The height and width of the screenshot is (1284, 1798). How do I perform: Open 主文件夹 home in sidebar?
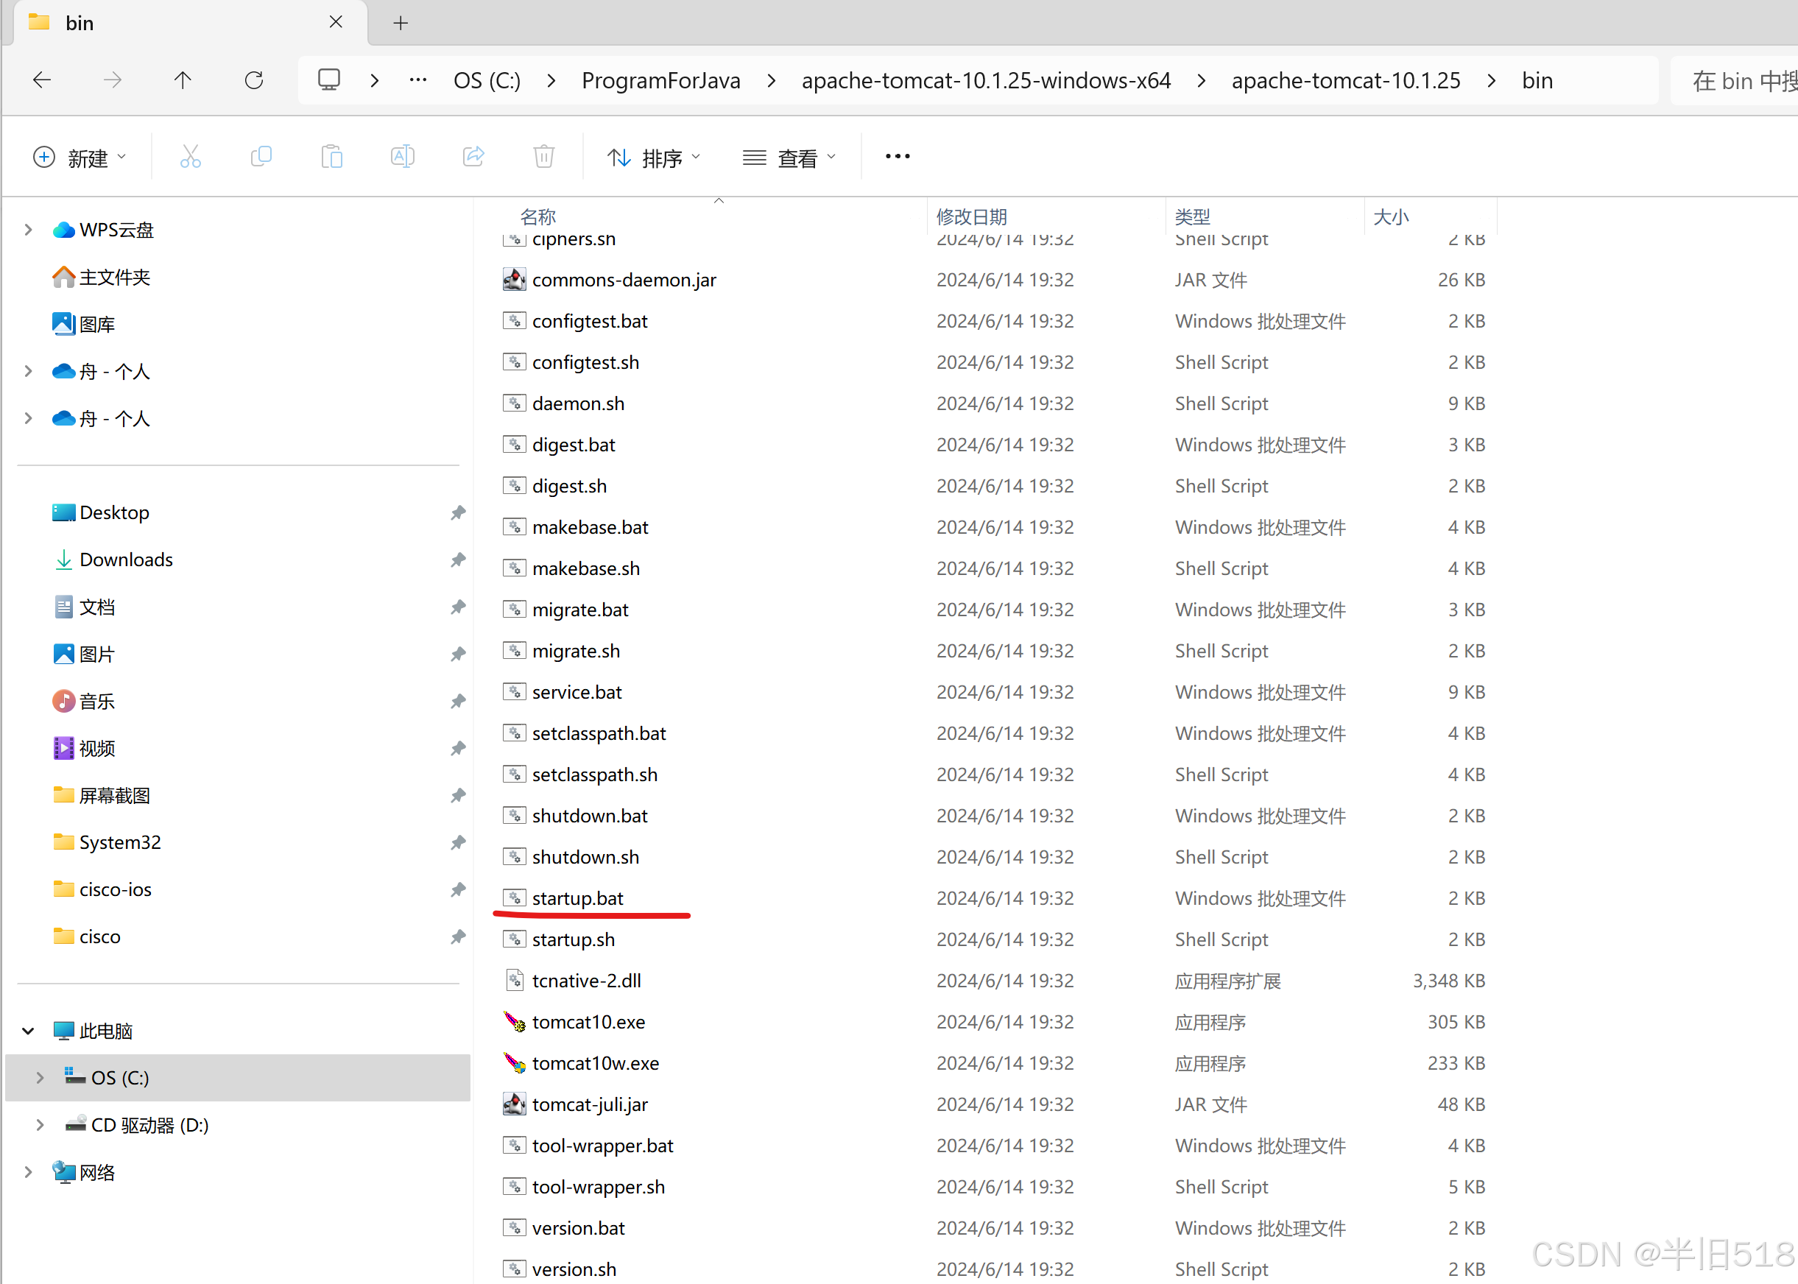coord(101,278)
